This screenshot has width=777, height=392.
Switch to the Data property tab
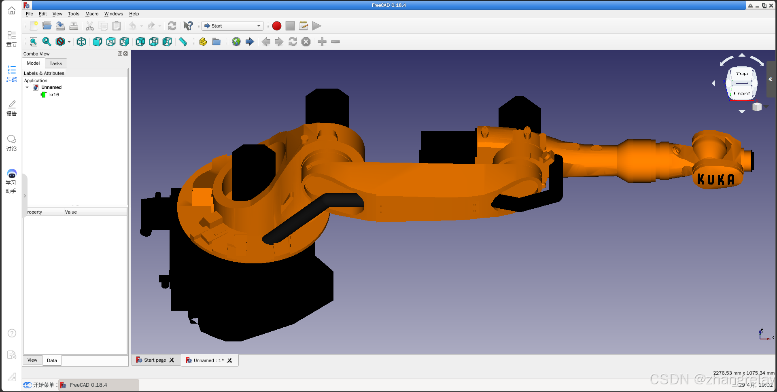[52, 360]
